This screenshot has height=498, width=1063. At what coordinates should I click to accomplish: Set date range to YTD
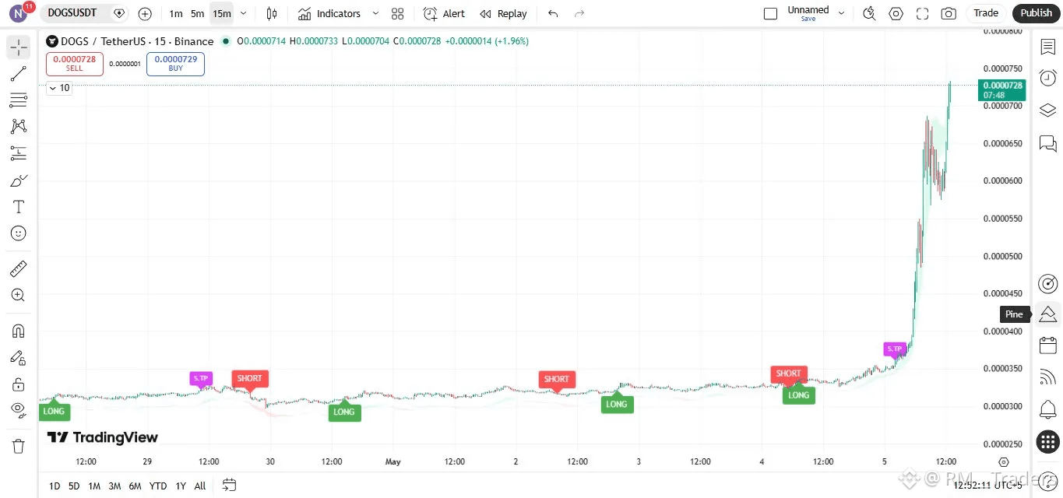click(158, 486)
